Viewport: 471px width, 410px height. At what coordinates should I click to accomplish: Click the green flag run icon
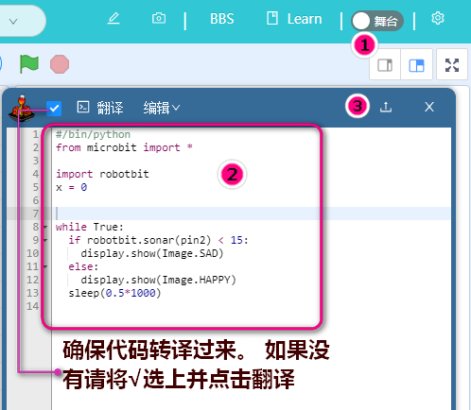pyautogui.click(x=28, y=64)
